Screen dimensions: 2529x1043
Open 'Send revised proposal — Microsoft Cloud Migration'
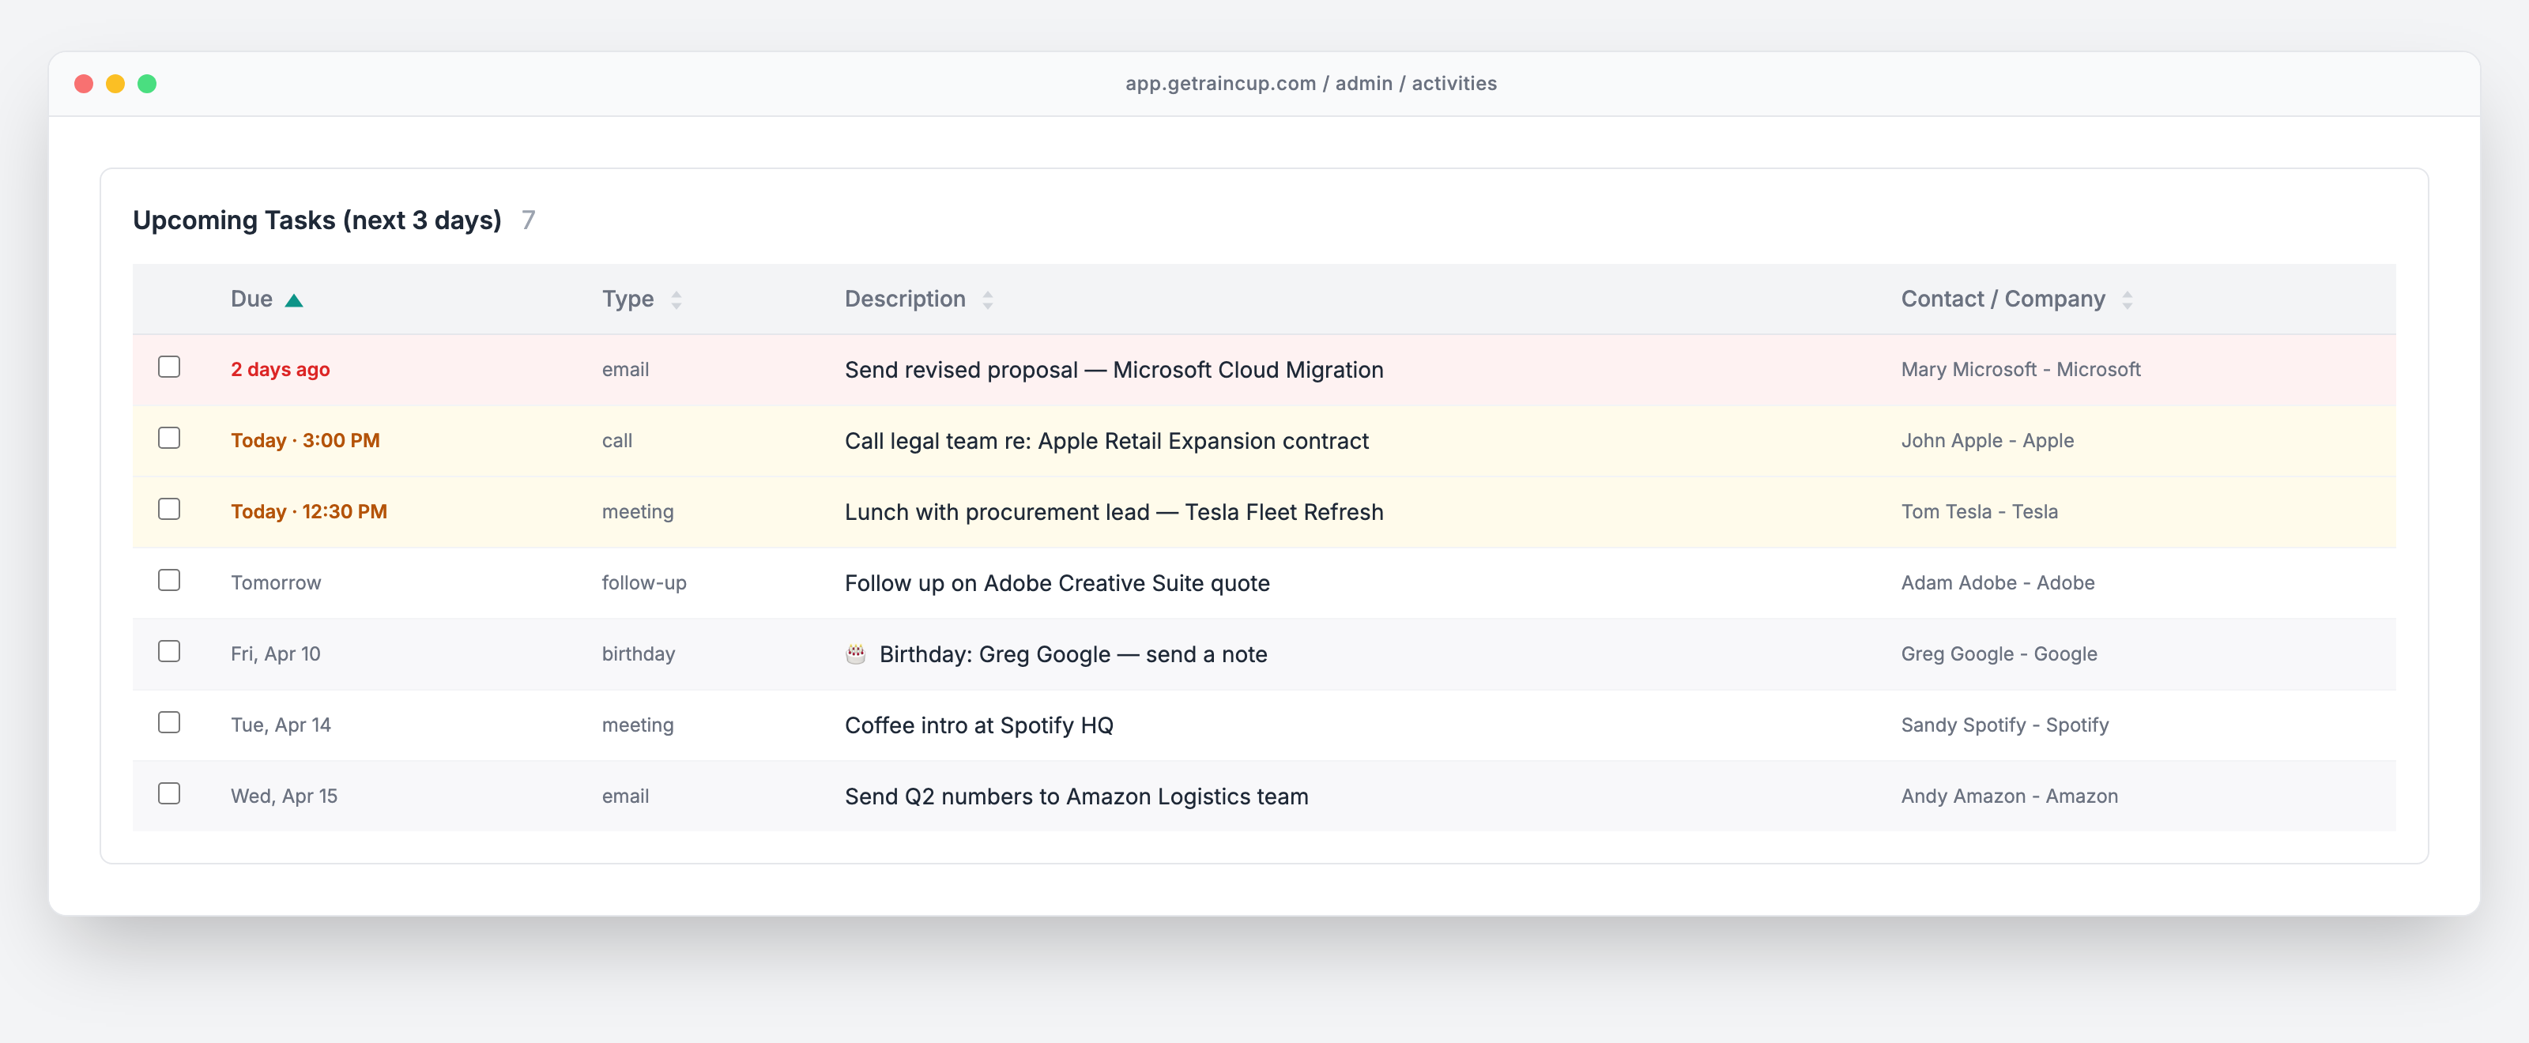pos(1114,370)
